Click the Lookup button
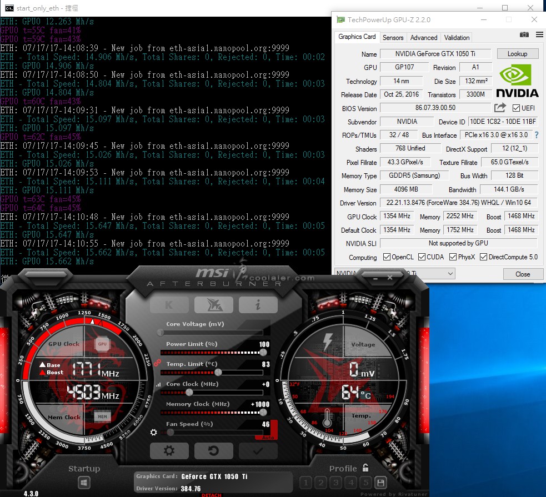 click(518, 54)
